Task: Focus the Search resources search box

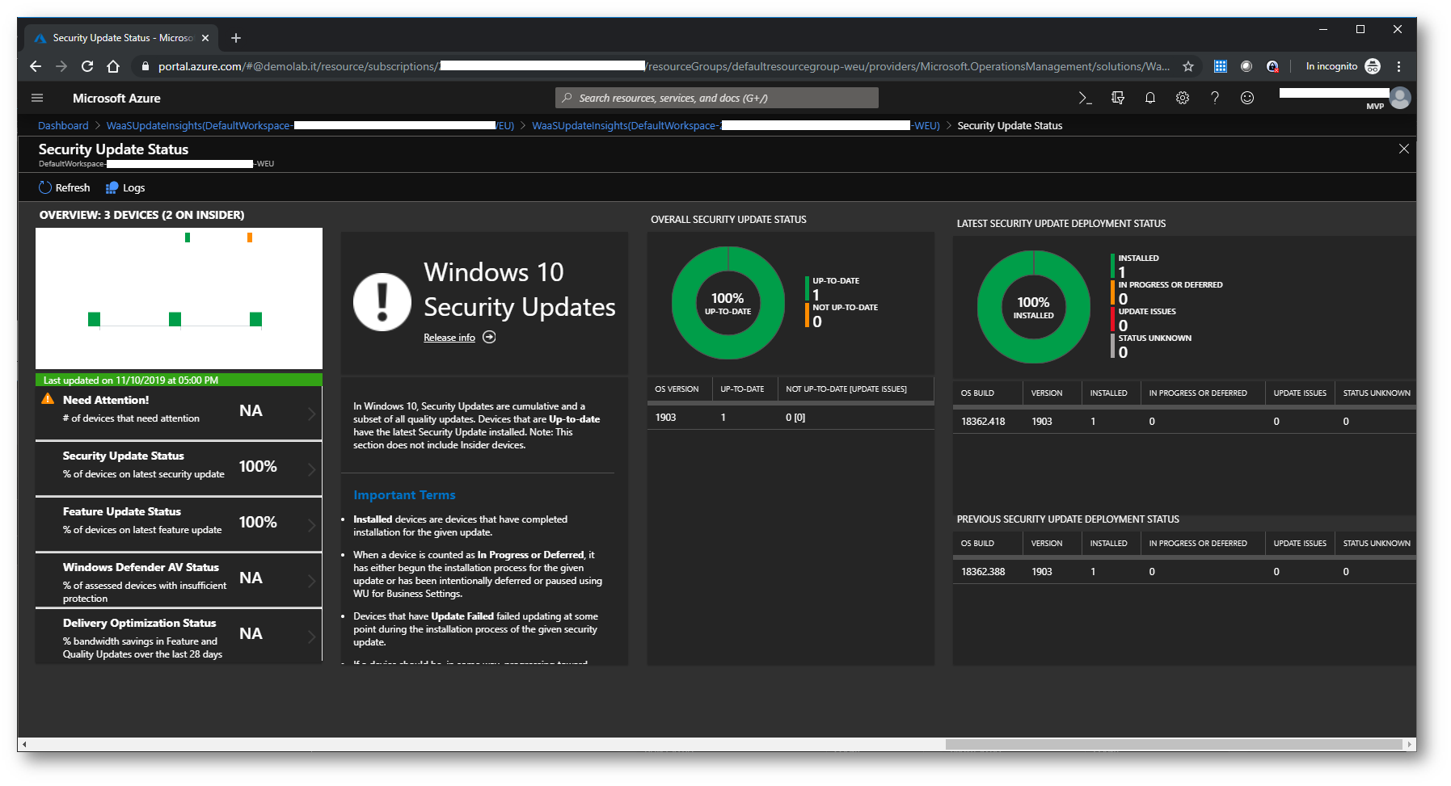Action: (x=717, y=98)
